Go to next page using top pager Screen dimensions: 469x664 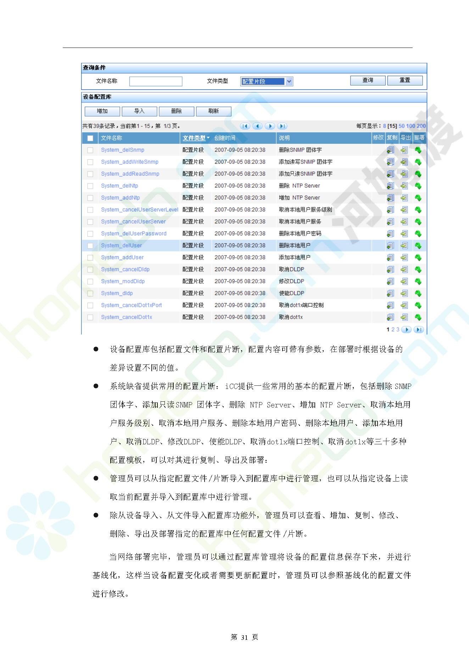(x=270, y=126)
